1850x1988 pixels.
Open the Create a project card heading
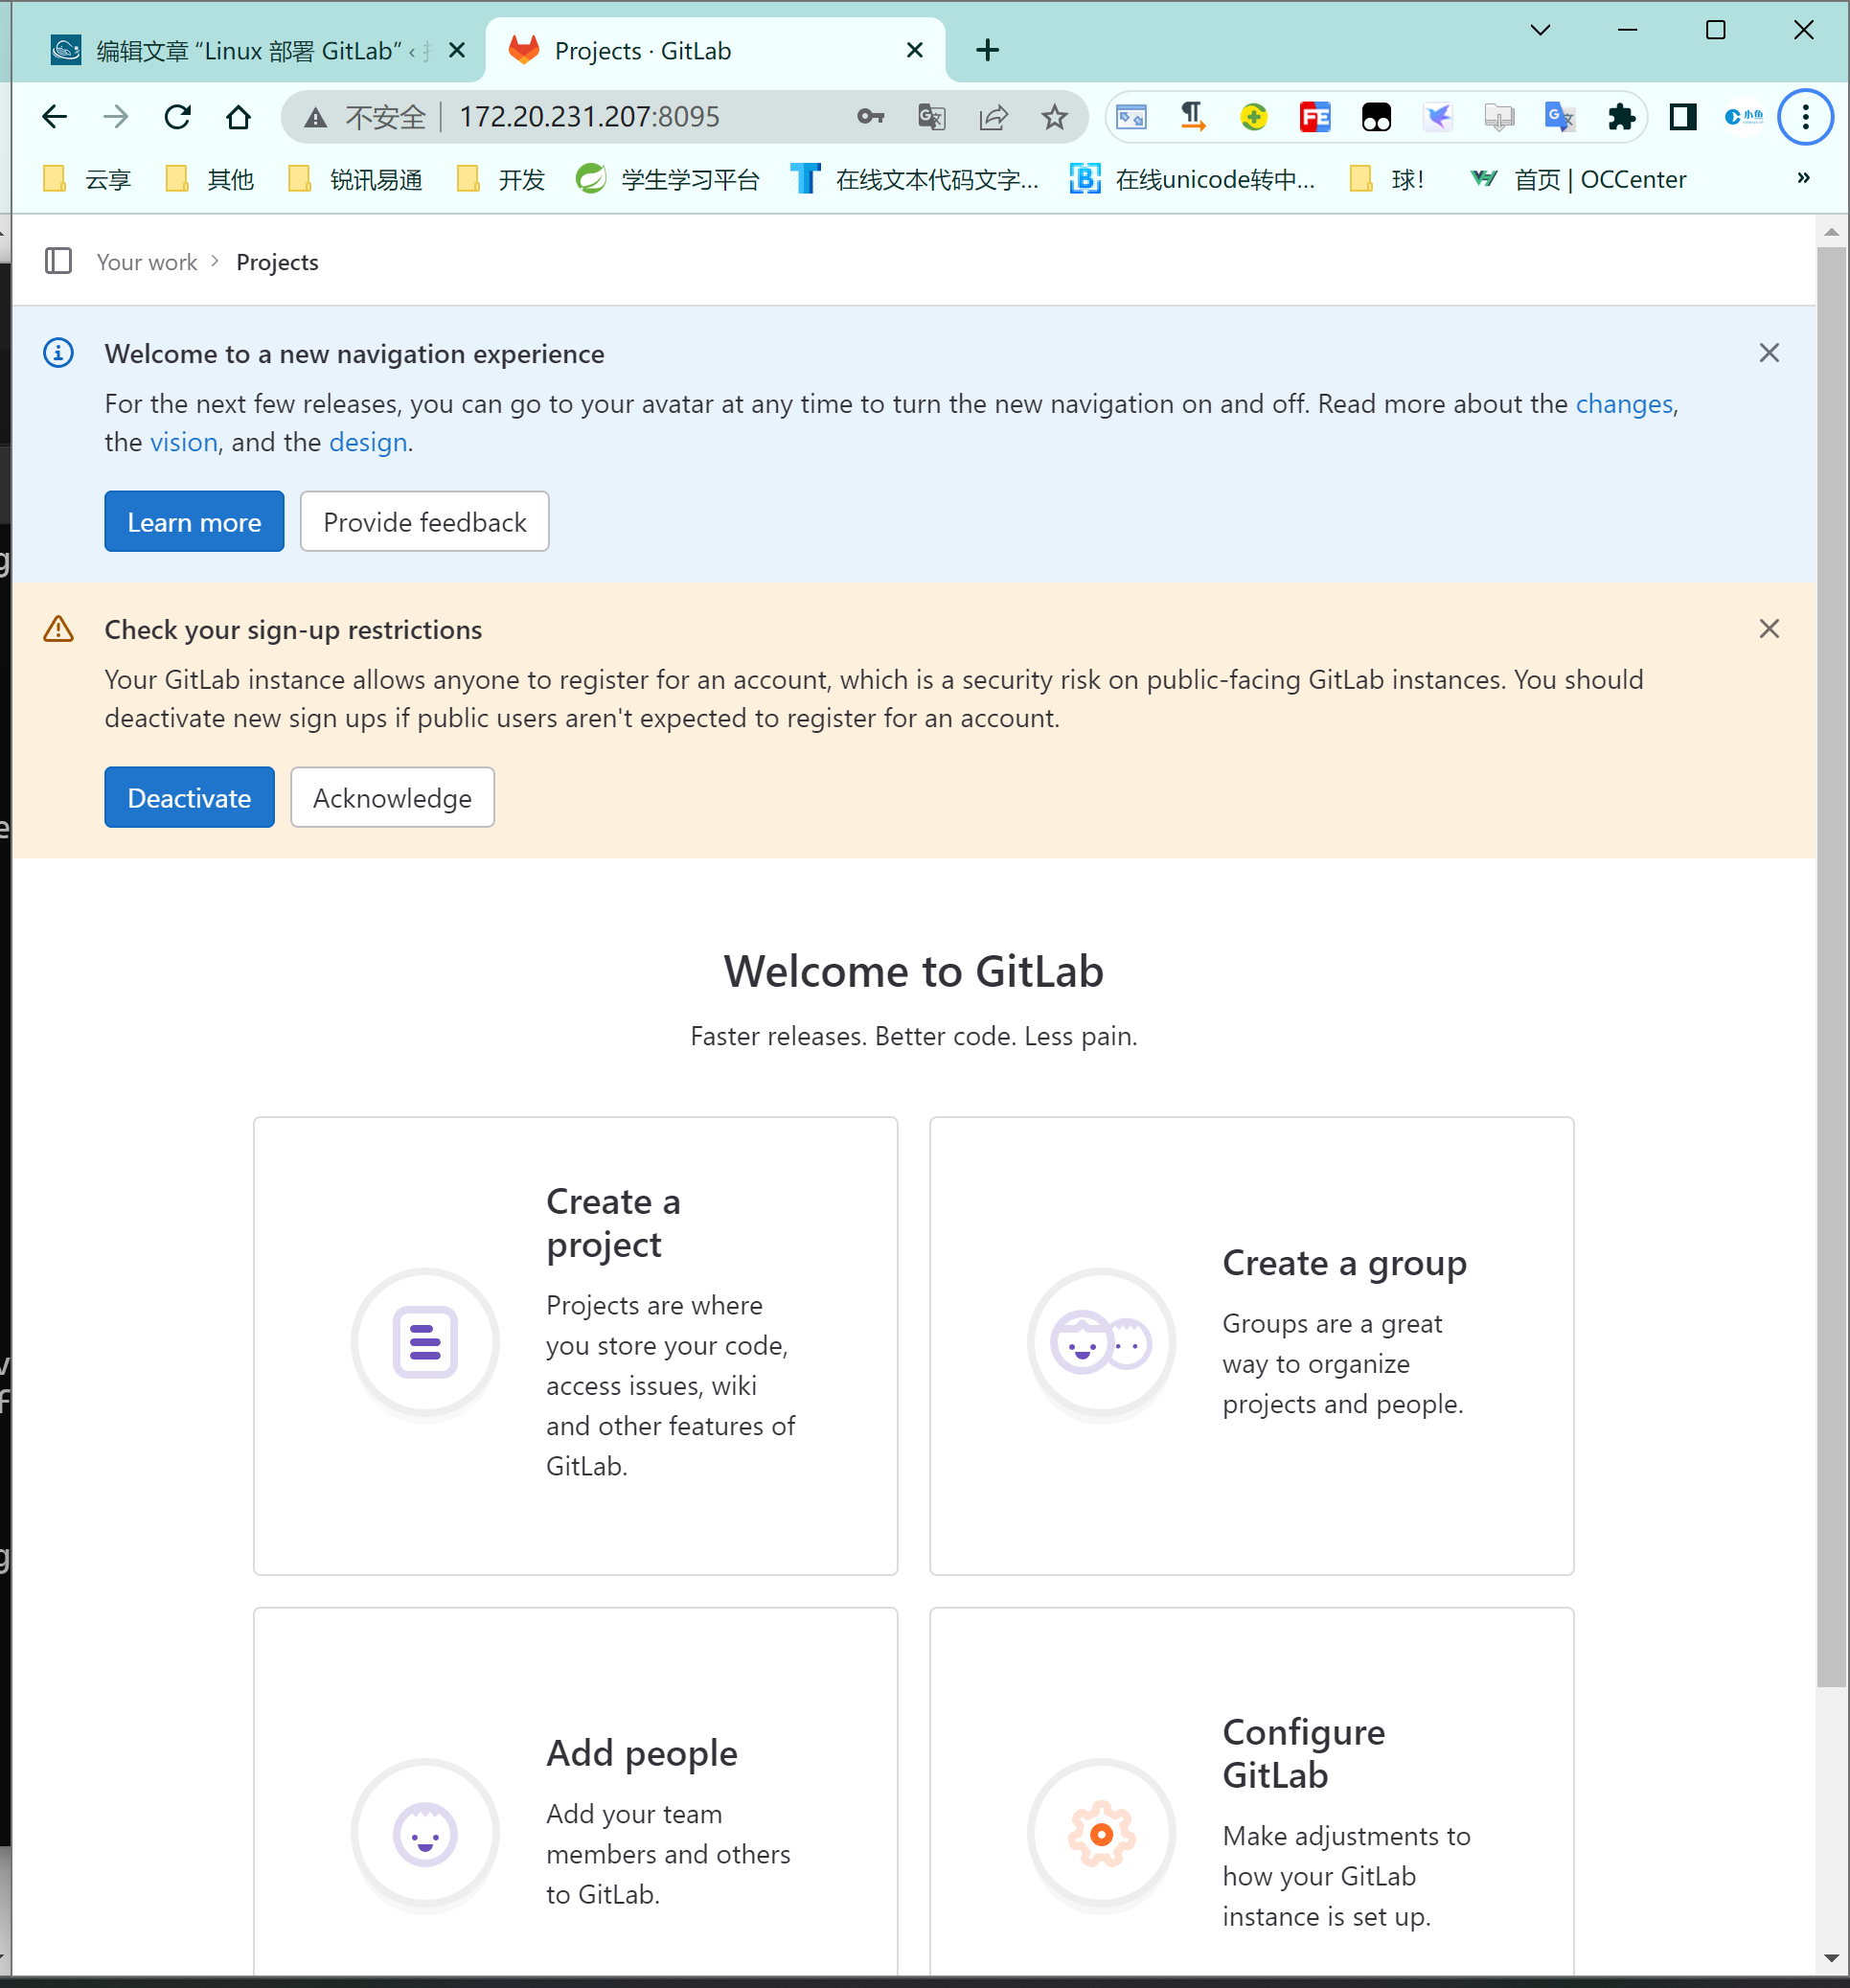click(613, 1222)
